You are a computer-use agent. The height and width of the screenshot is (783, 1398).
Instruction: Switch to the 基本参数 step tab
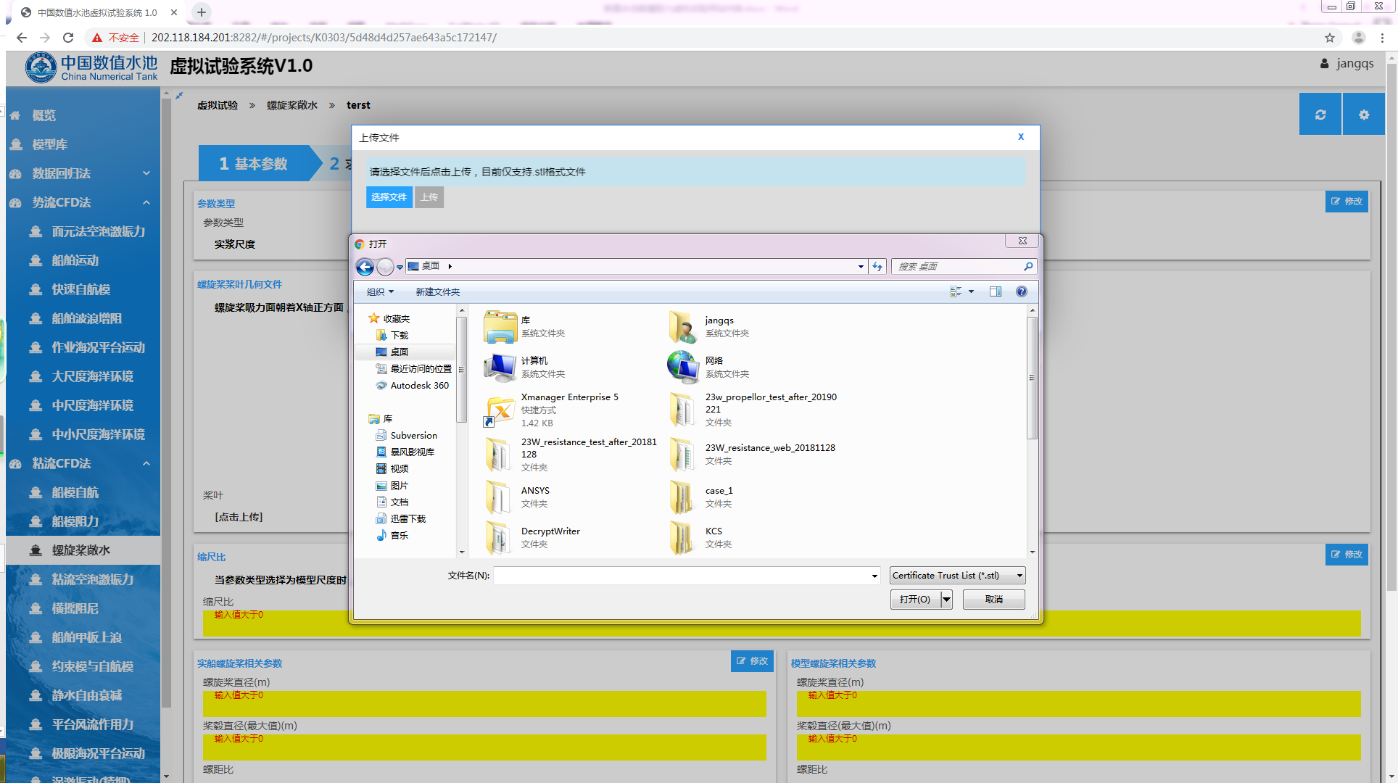pyautogui.click(x=254, y=164)
